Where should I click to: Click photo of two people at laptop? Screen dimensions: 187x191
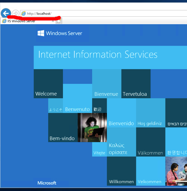tap(176, 171)
